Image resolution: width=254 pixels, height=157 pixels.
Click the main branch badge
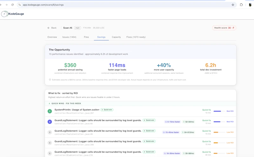coord(77,28)
